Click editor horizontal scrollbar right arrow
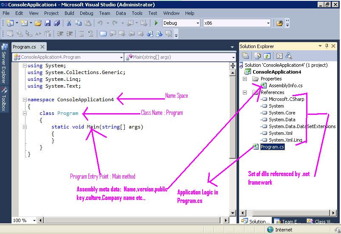The image size is (341, 234). (226, 220)
